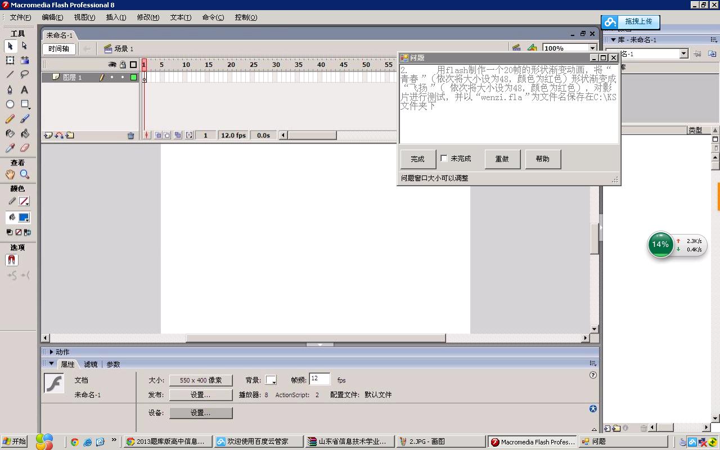Check the 未完成 checkbox
The width and height of the screenshot is (720, 450).
point(444,159)
